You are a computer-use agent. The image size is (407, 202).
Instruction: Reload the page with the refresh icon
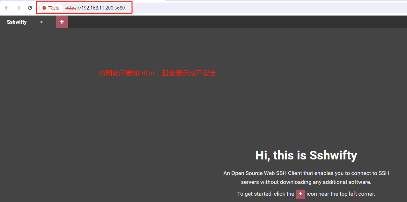(30, 8)
